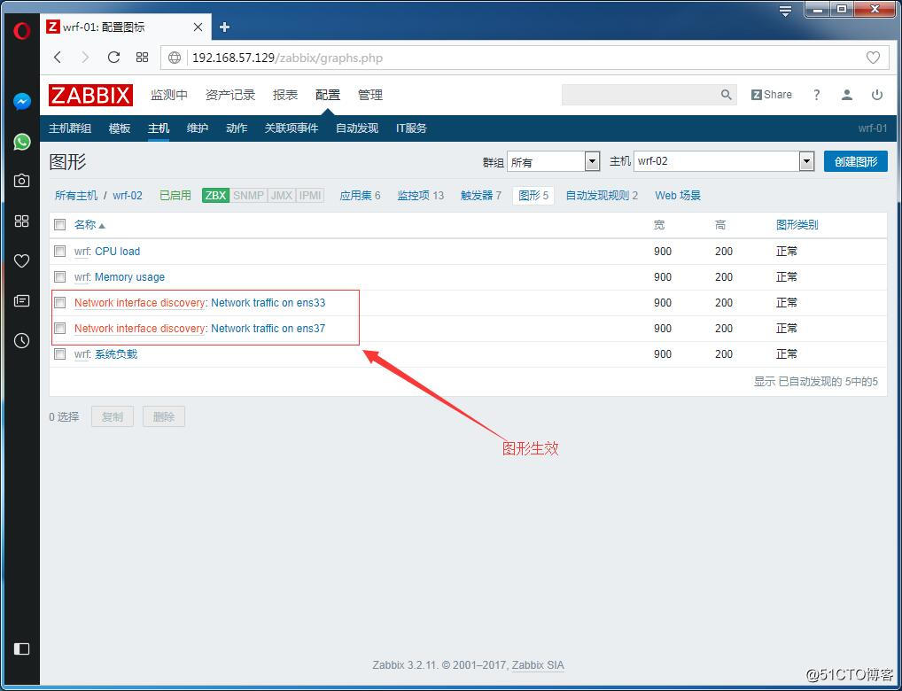Open the 监测中 menu

pyautogui.click(x=169, y=95)
